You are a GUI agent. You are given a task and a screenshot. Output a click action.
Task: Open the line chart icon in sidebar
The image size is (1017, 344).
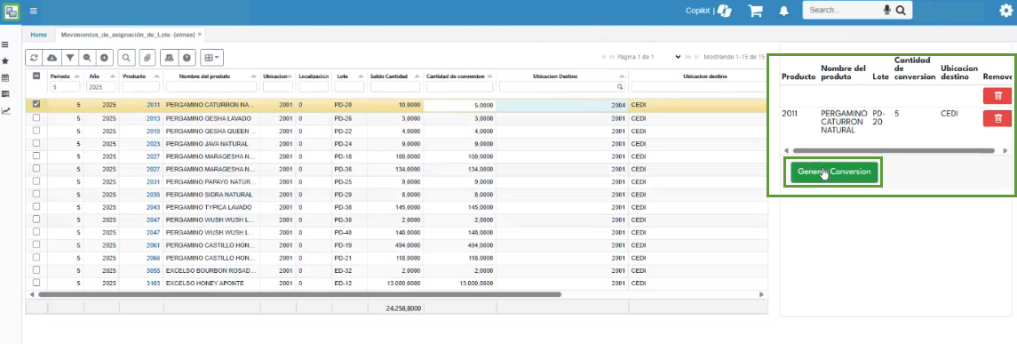point(5,111)
